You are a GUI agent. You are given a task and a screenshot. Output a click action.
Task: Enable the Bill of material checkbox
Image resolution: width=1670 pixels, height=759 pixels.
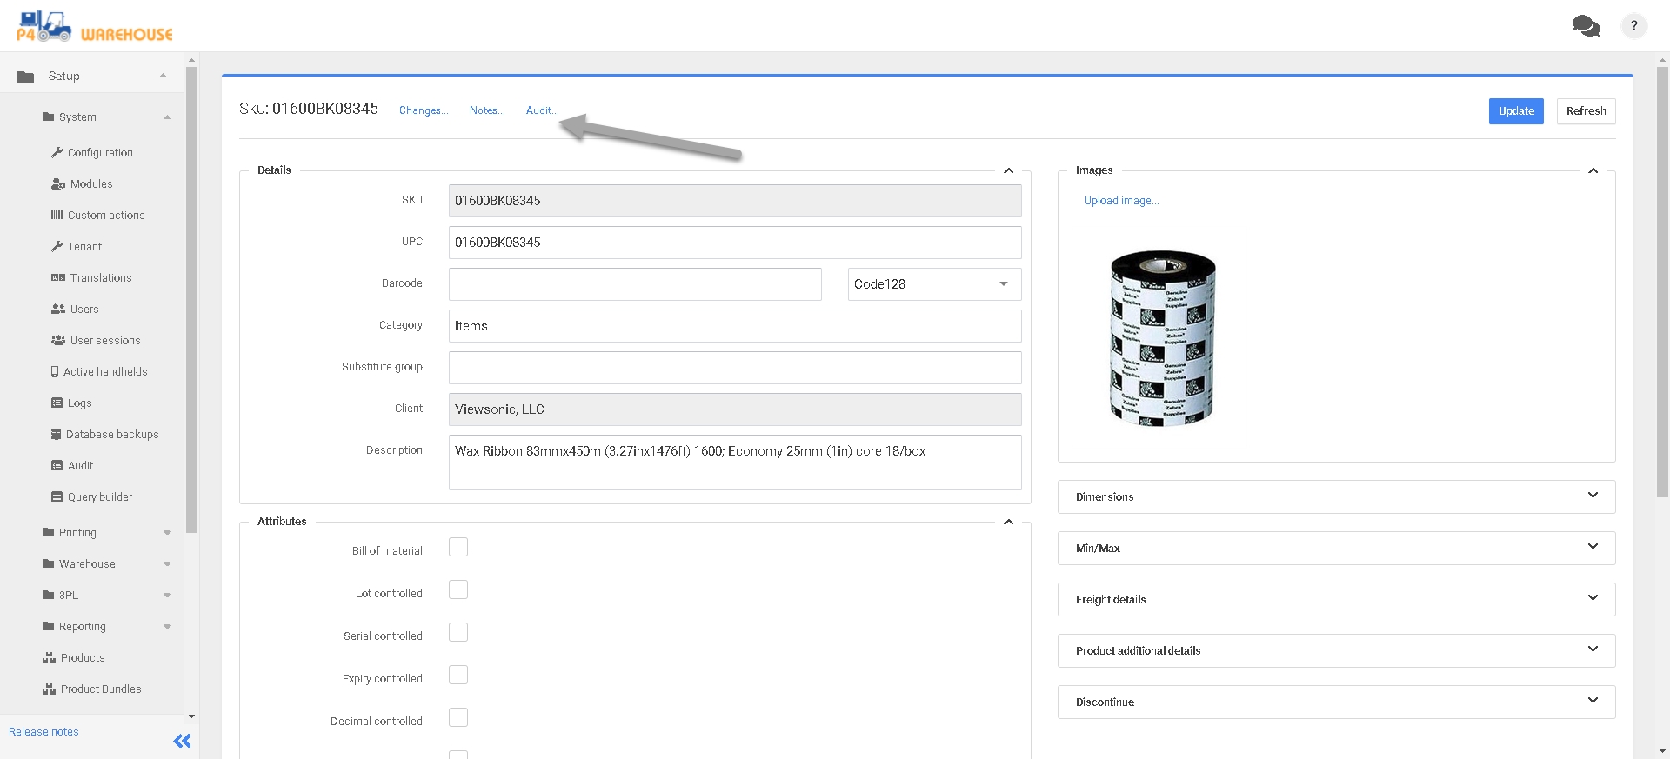(458, 547)
